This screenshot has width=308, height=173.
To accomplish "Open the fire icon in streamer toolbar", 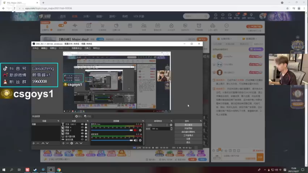I will [x=171, y=26].
